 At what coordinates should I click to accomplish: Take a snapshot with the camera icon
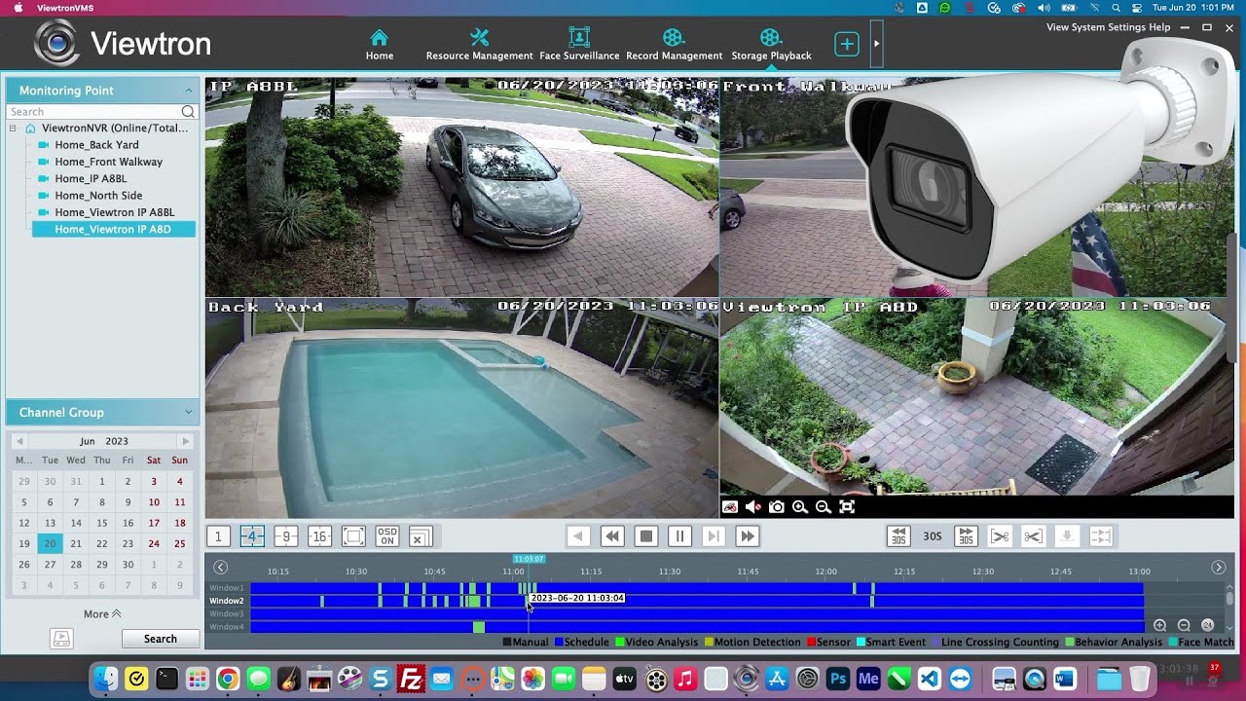tap(776, 507)
